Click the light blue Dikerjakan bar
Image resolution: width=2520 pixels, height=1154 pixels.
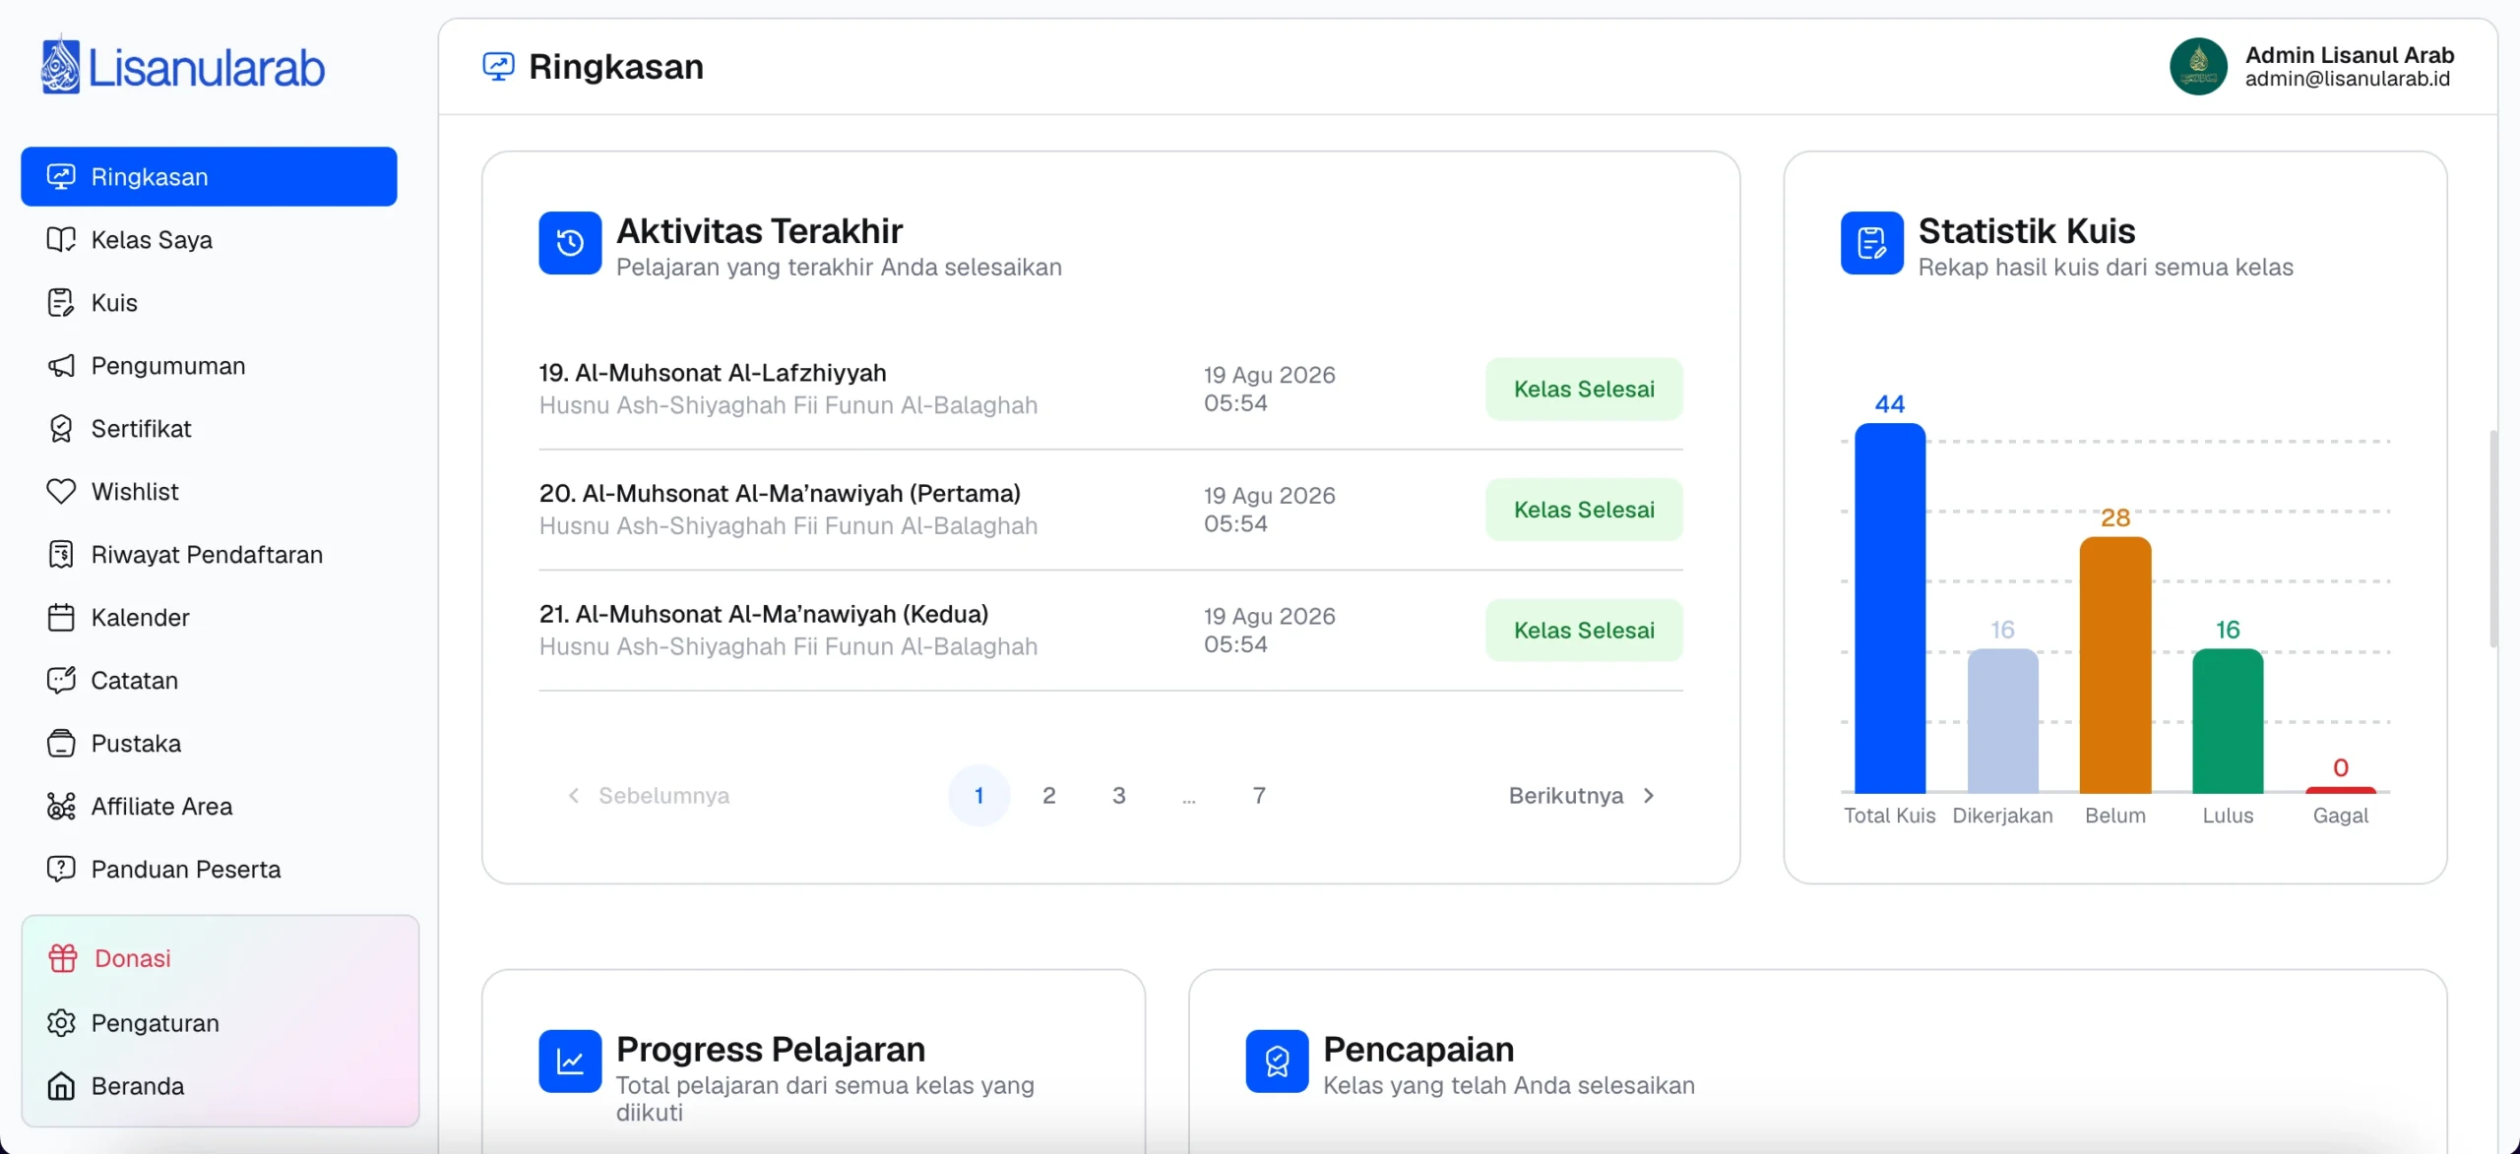point(2002,720)
